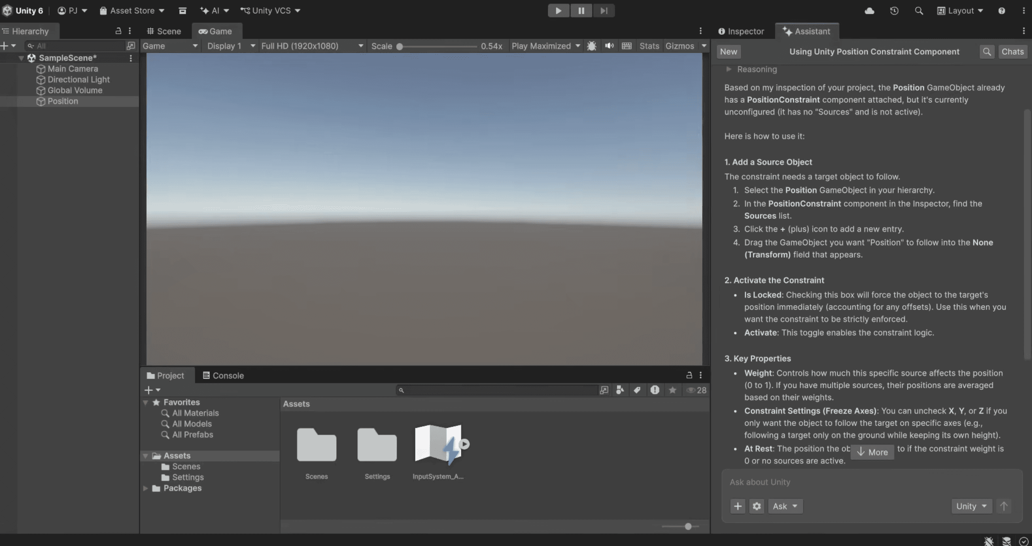1032x546 pixels.
Task: Toggle hidden packages visibility eye count
Action: tap(696, 390)
